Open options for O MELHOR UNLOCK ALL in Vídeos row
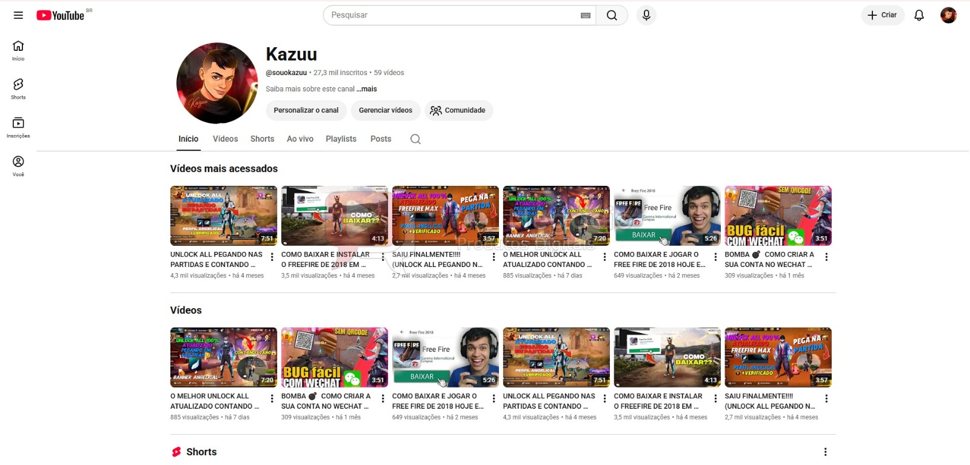 pos(272,398)
